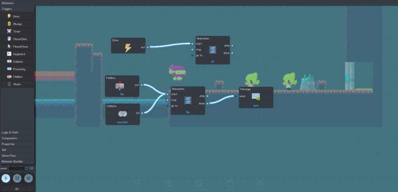Select the Collision node title bar

click(122, 106)
